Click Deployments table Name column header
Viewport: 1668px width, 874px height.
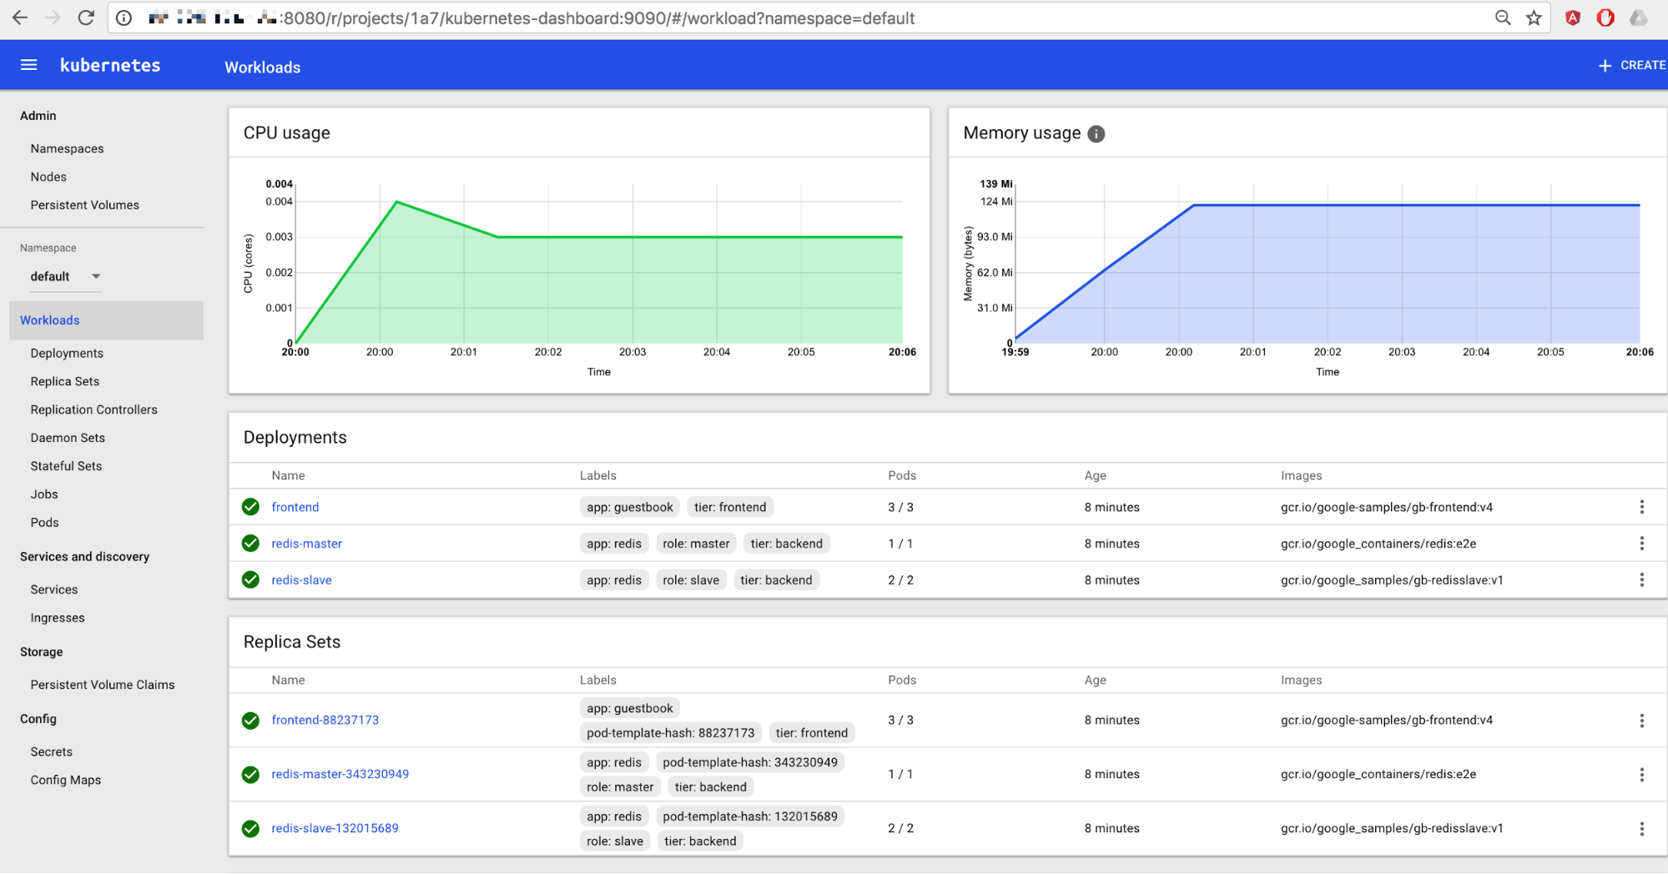point(288,475)
